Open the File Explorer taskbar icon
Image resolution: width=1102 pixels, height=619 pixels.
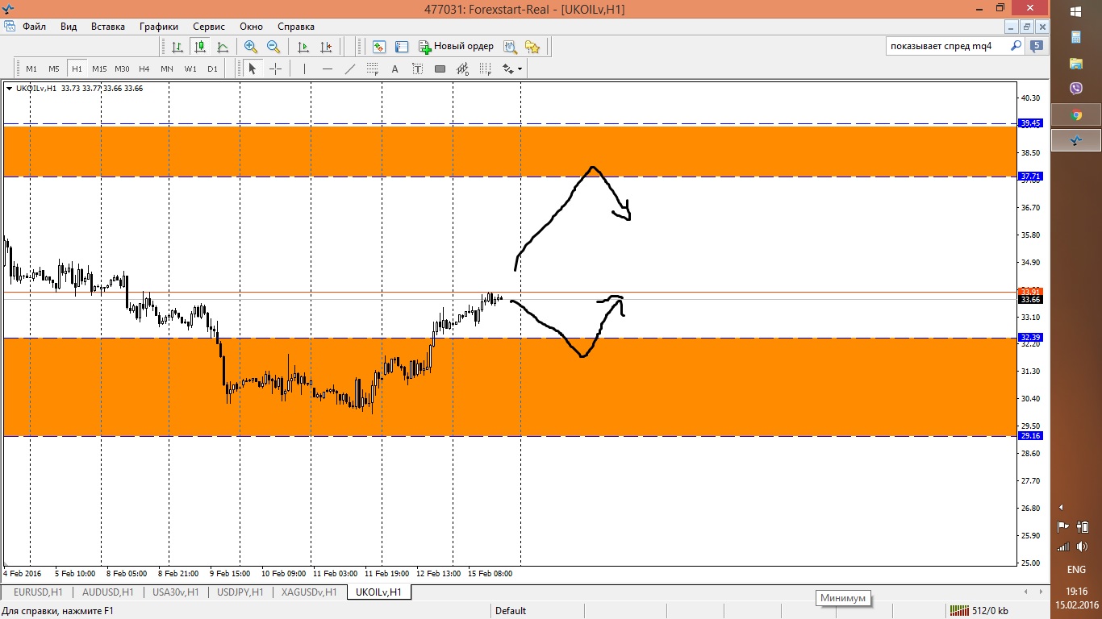(1076, 63)
